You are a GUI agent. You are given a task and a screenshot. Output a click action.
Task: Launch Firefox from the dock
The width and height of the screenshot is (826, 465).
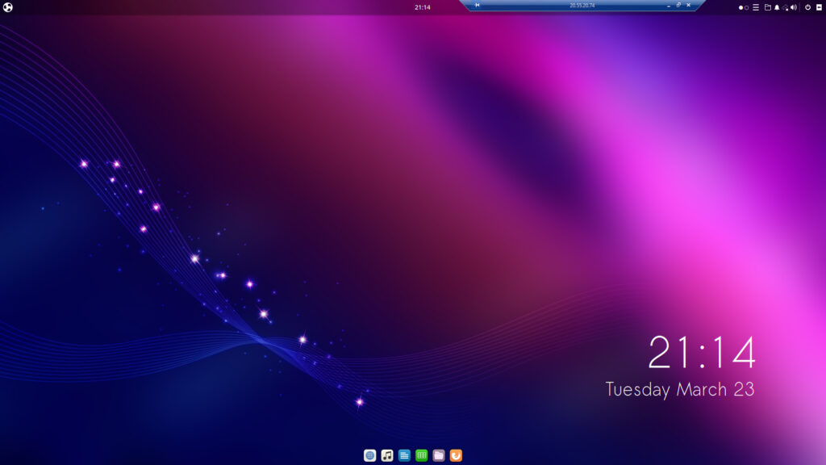pyautogui.click(x=457, y=455)
